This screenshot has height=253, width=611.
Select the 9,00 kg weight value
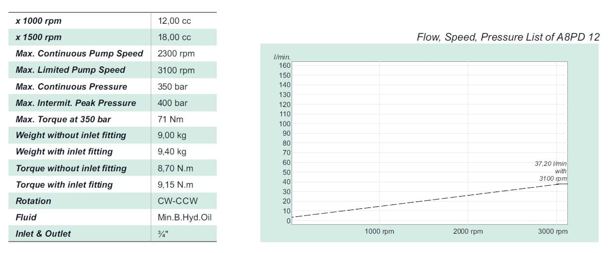click(x=172, y=135)
